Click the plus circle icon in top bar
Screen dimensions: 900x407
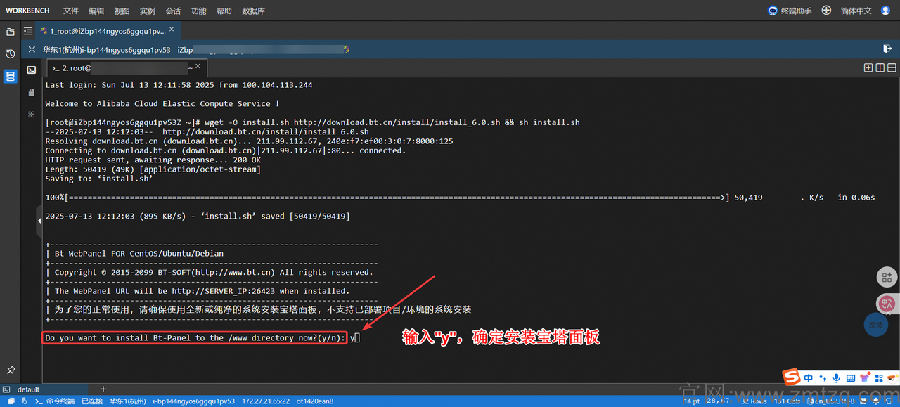coord(826,11)
